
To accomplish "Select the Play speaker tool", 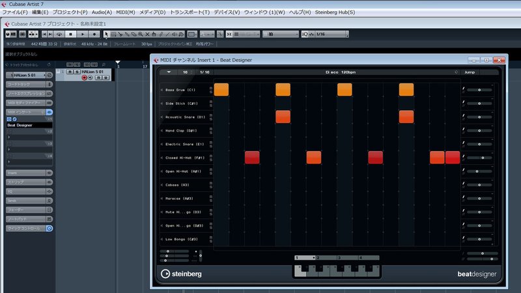I will [175, 35].
